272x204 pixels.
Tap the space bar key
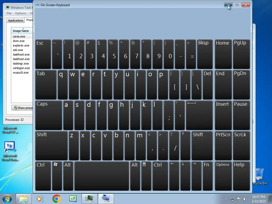[102, 176]
